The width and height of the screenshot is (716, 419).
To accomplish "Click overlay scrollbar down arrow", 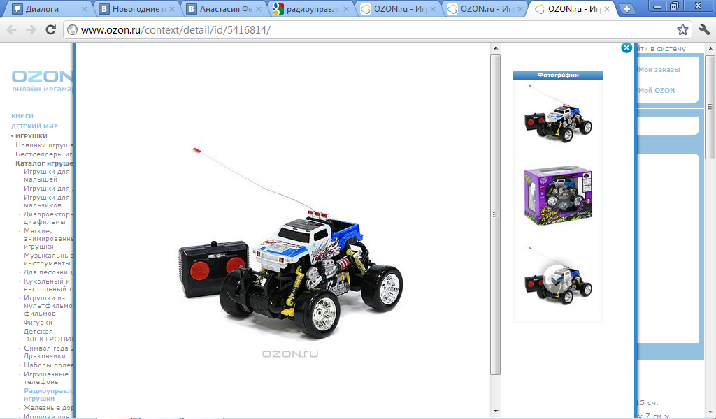I will coord(496,411).
